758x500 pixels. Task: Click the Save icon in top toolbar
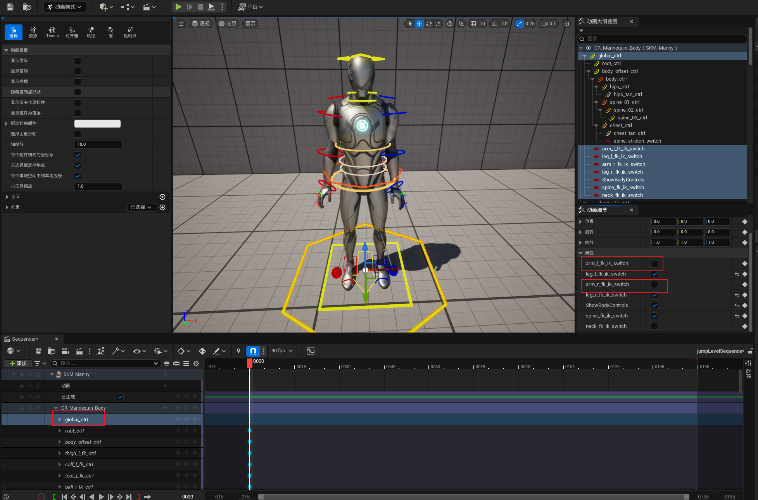[10, 7]
